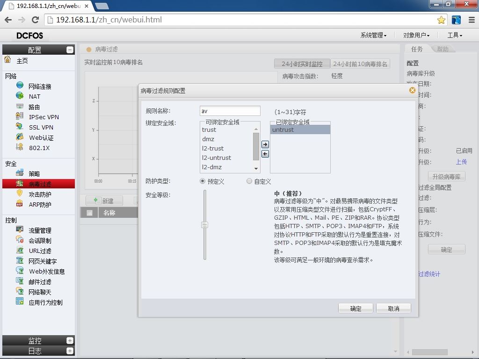The width and height of the screenshot is (479, 359).
Task: Open 攻击防护 in sidebar
Action: [40, 194]
